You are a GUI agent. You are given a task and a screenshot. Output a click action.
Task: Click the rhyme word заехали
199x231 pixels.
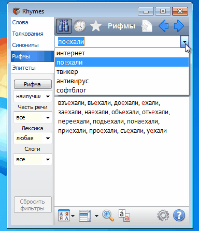coord(69,112)
